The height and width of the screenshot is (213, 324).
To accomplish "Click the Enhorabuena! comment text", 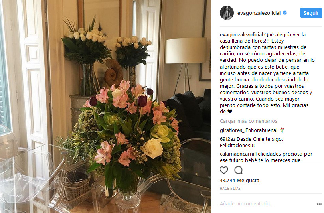I will (261, 130).
